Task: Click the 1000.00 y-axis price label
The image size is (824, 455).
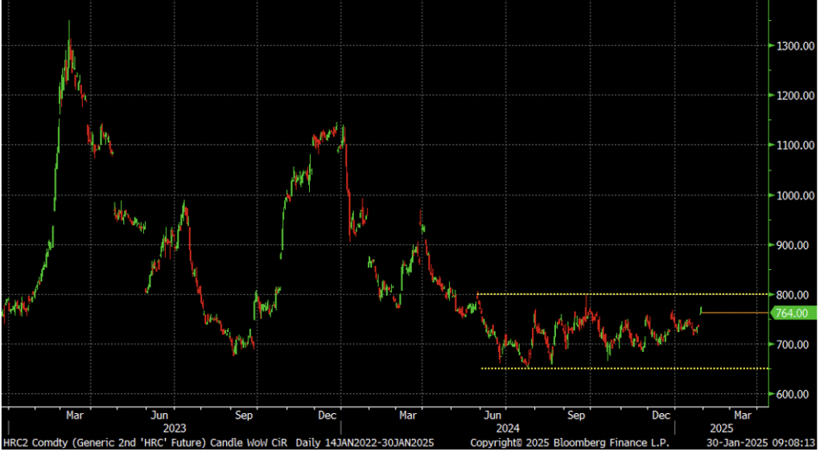Action: pos(792,195)
